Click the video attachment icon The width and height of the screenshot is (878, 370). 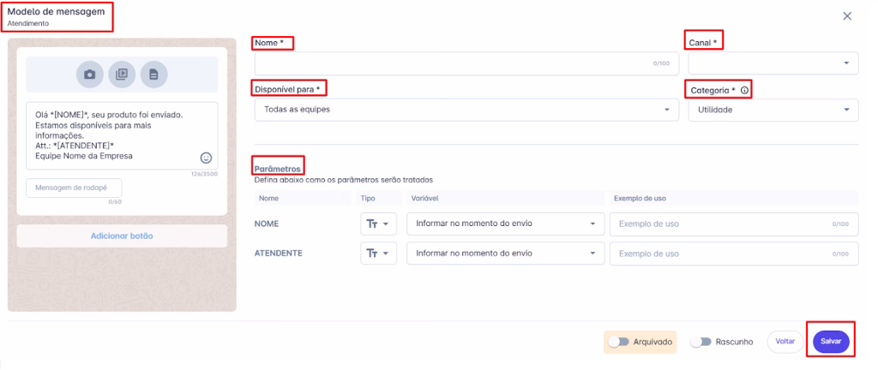[121, 75]
